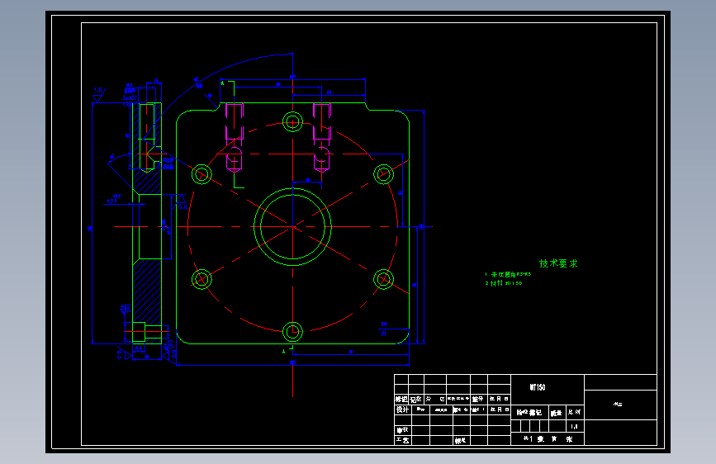The width and height of the screenshot is (716, 464).
Task: Select the top bolt hole on centerline
Action: point(292,122)
